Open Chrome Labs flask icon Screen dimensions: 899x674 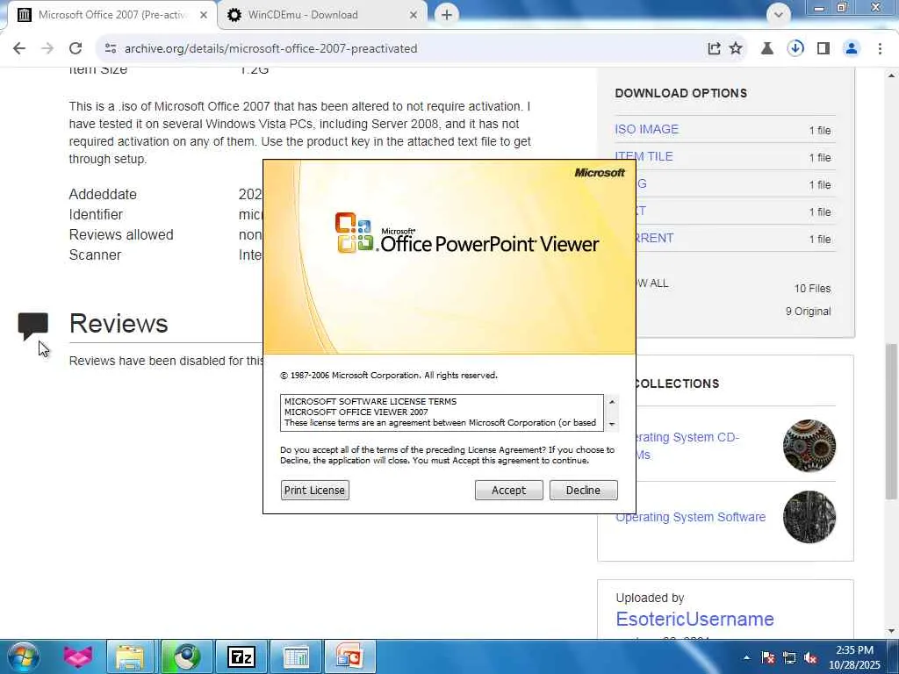pos(766,49)
